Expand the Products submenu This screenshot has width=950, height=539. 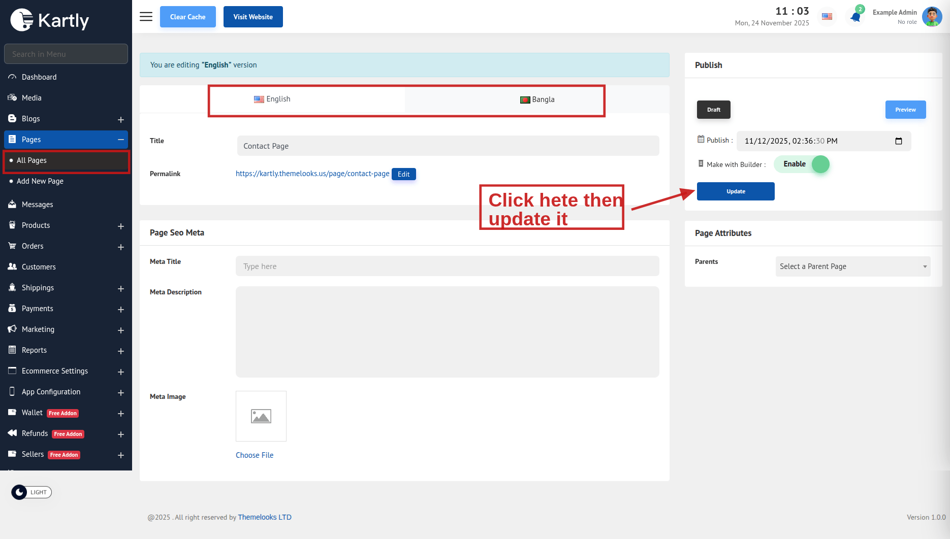[x=121, y=226]
